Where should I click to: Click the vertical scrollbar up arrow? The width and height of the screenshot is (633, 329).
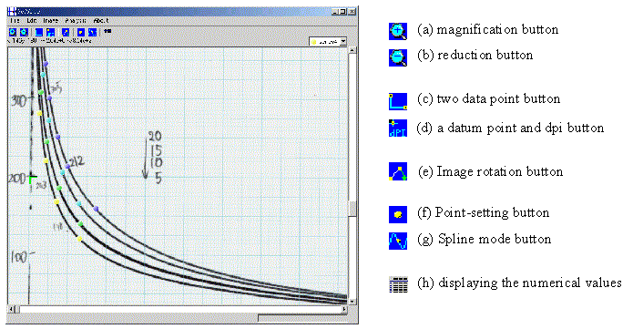pyautogui.click(x=352, y=50)
